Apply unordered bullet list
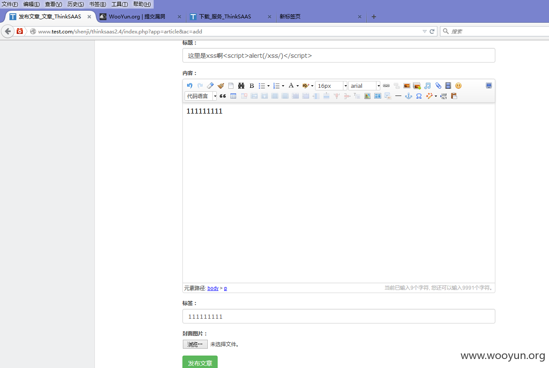The image size is (549, 368). click(262, 86)
